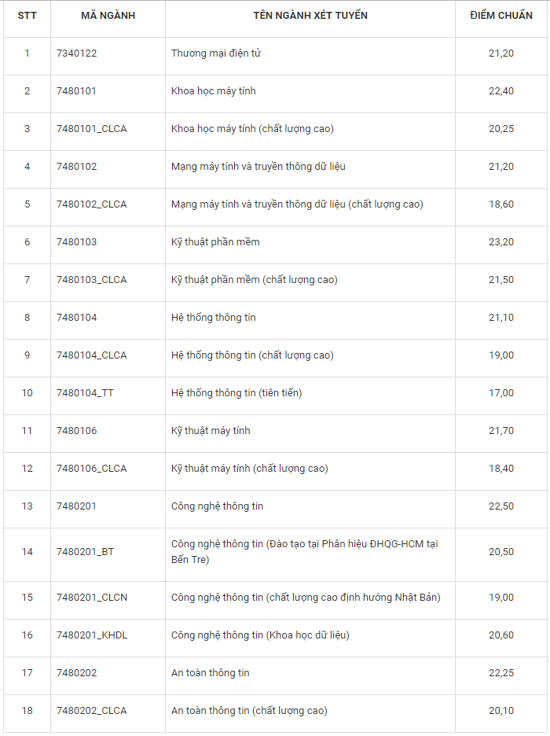Screen dimensions: 550x736
Task: Select the 23,20 score cell
Action: tap(500, 242)
